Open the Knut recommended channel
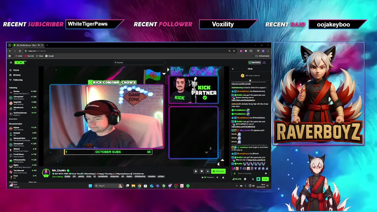The height and width of the screenshot is (212, 377). (23, 177)
